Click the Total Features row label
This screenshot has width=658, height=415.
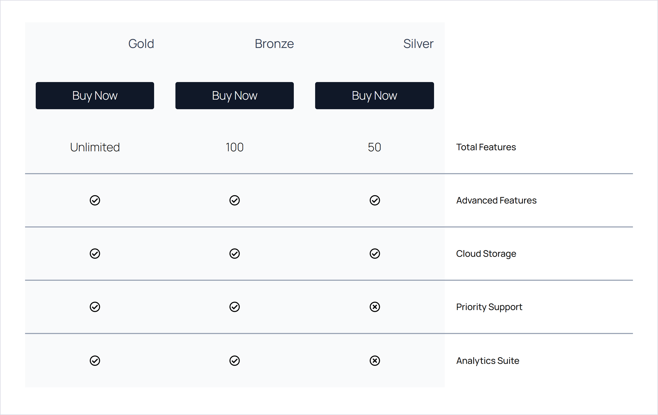pyautogui.click(x=486, y=147)
